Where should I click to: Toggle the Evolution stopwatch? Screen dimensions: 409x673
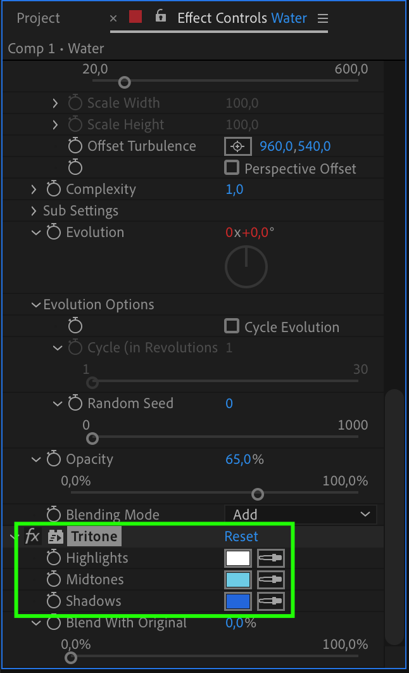(x=54, y=233)
